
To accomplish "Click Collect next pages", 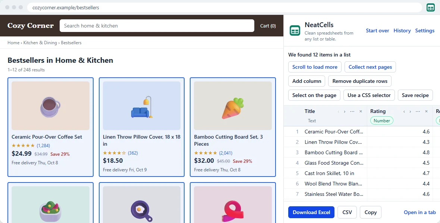I will pyautogui.click(x=370, y=67).
